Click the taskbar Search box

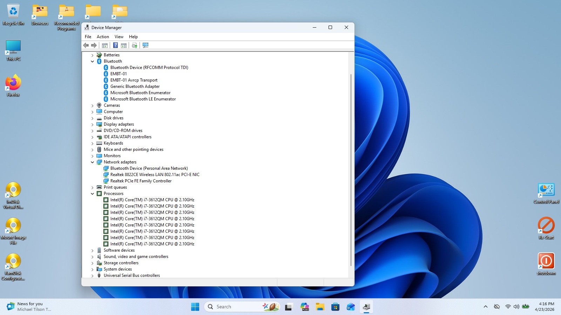coord(242,307)
